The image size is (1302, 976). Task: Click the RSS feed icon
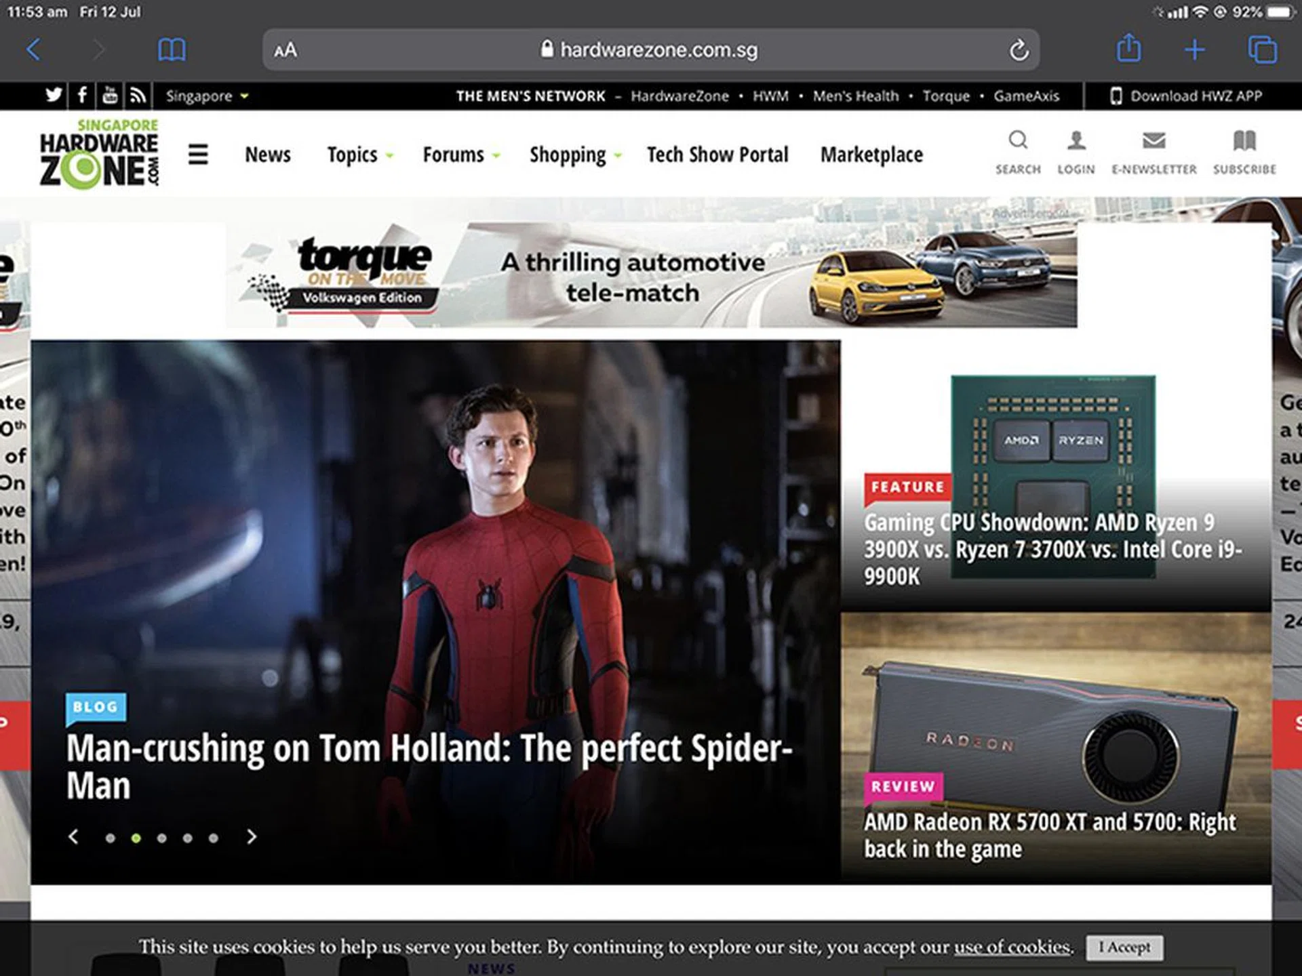[138, 96]
